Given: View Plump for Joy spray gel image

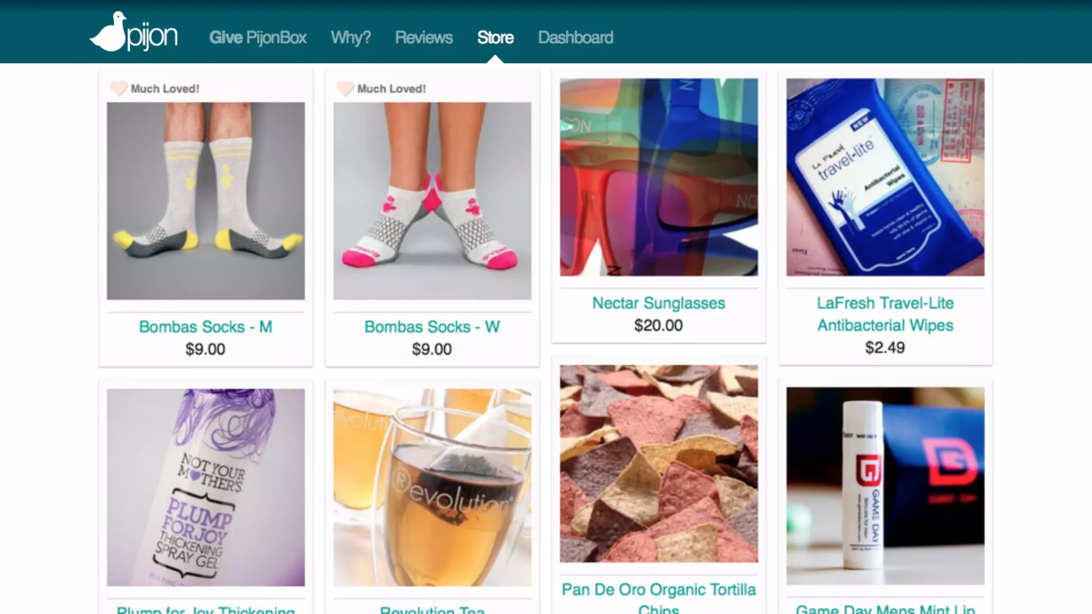Looking at the screenshot, I should 206,487.
